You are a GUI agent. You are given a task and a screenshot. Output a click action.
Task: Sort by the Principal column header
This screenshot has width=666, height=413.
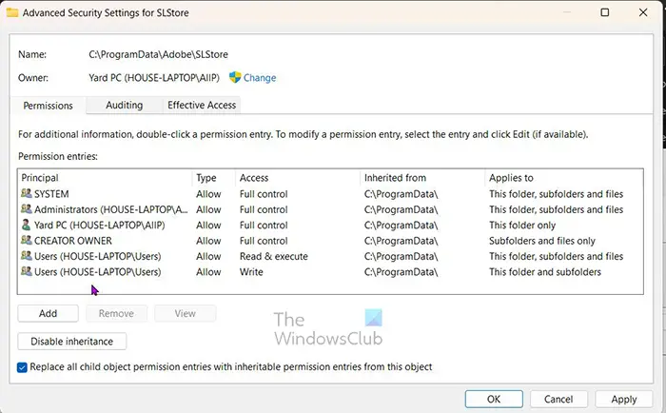click(x=105, y=178)
